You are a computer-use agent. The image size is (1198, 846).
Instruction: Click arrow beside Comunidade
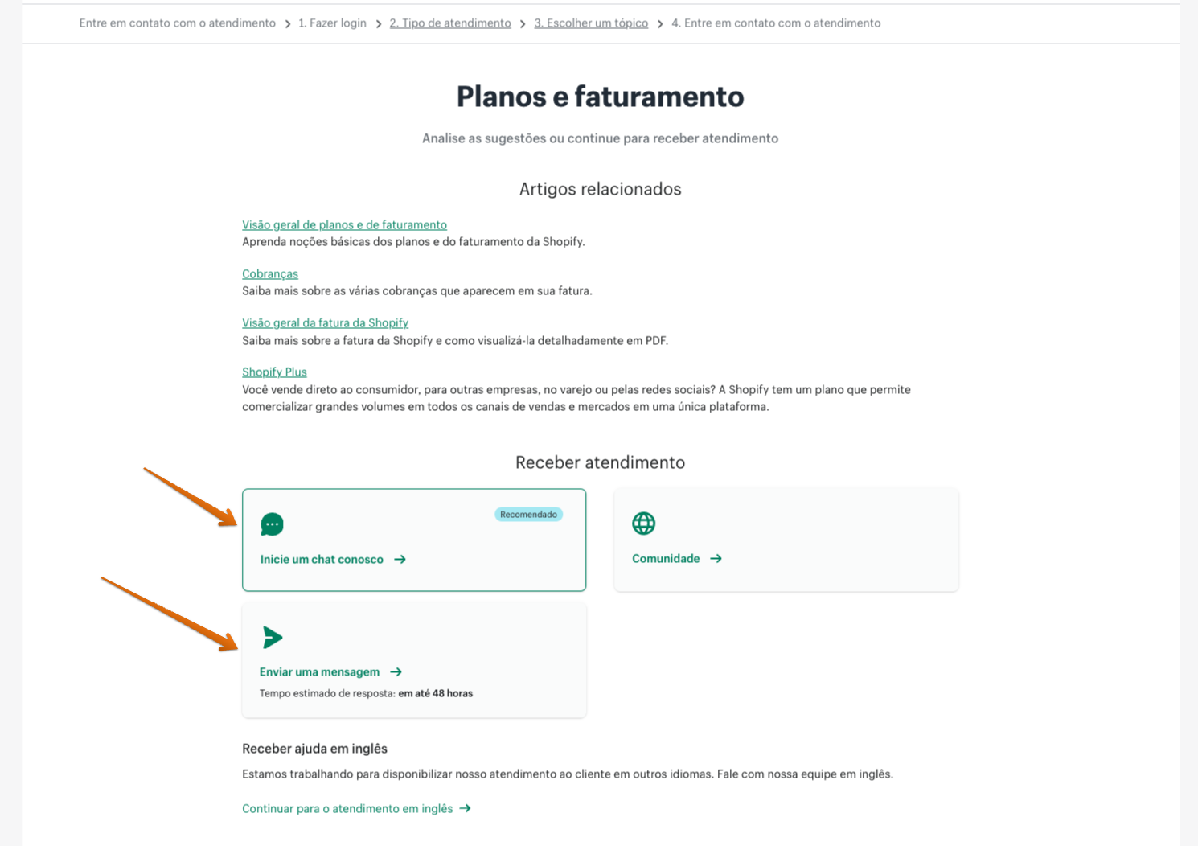point(716,559)
